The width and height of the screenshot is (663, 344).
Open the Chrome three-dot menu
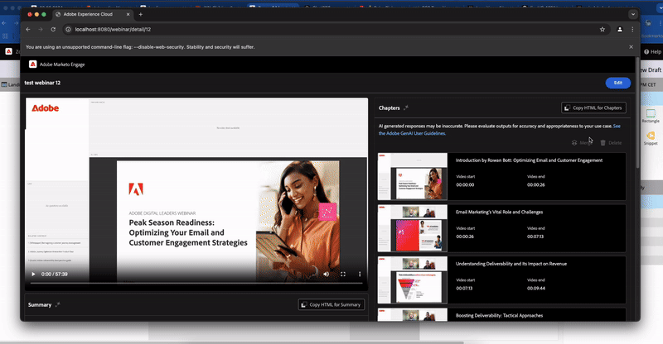tap(632, 29)
